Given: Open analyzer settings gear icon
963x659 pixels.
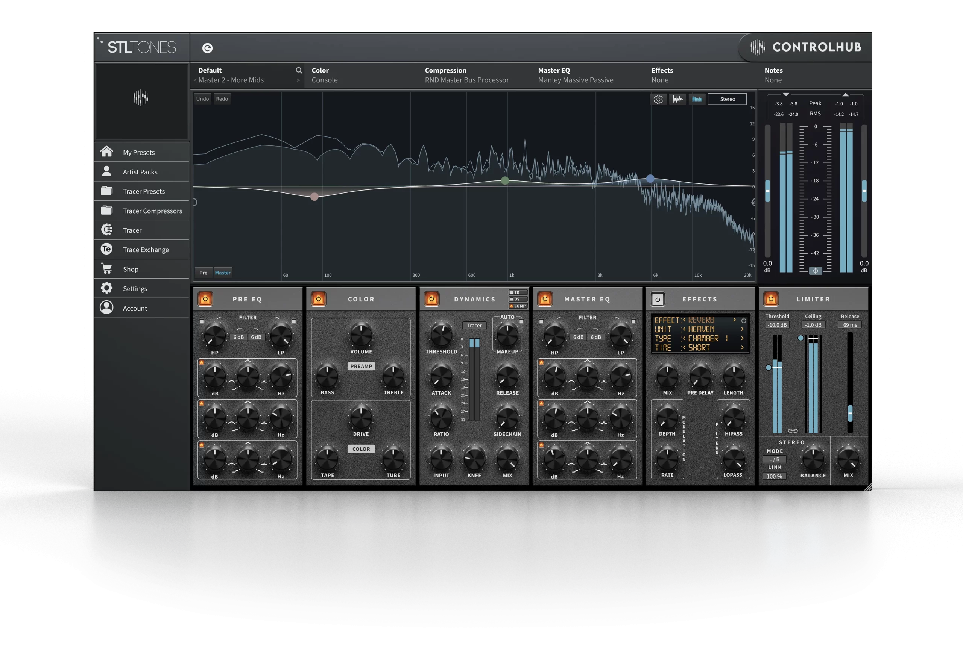Looking at the screenshot, I should click(x=658, y=99).
